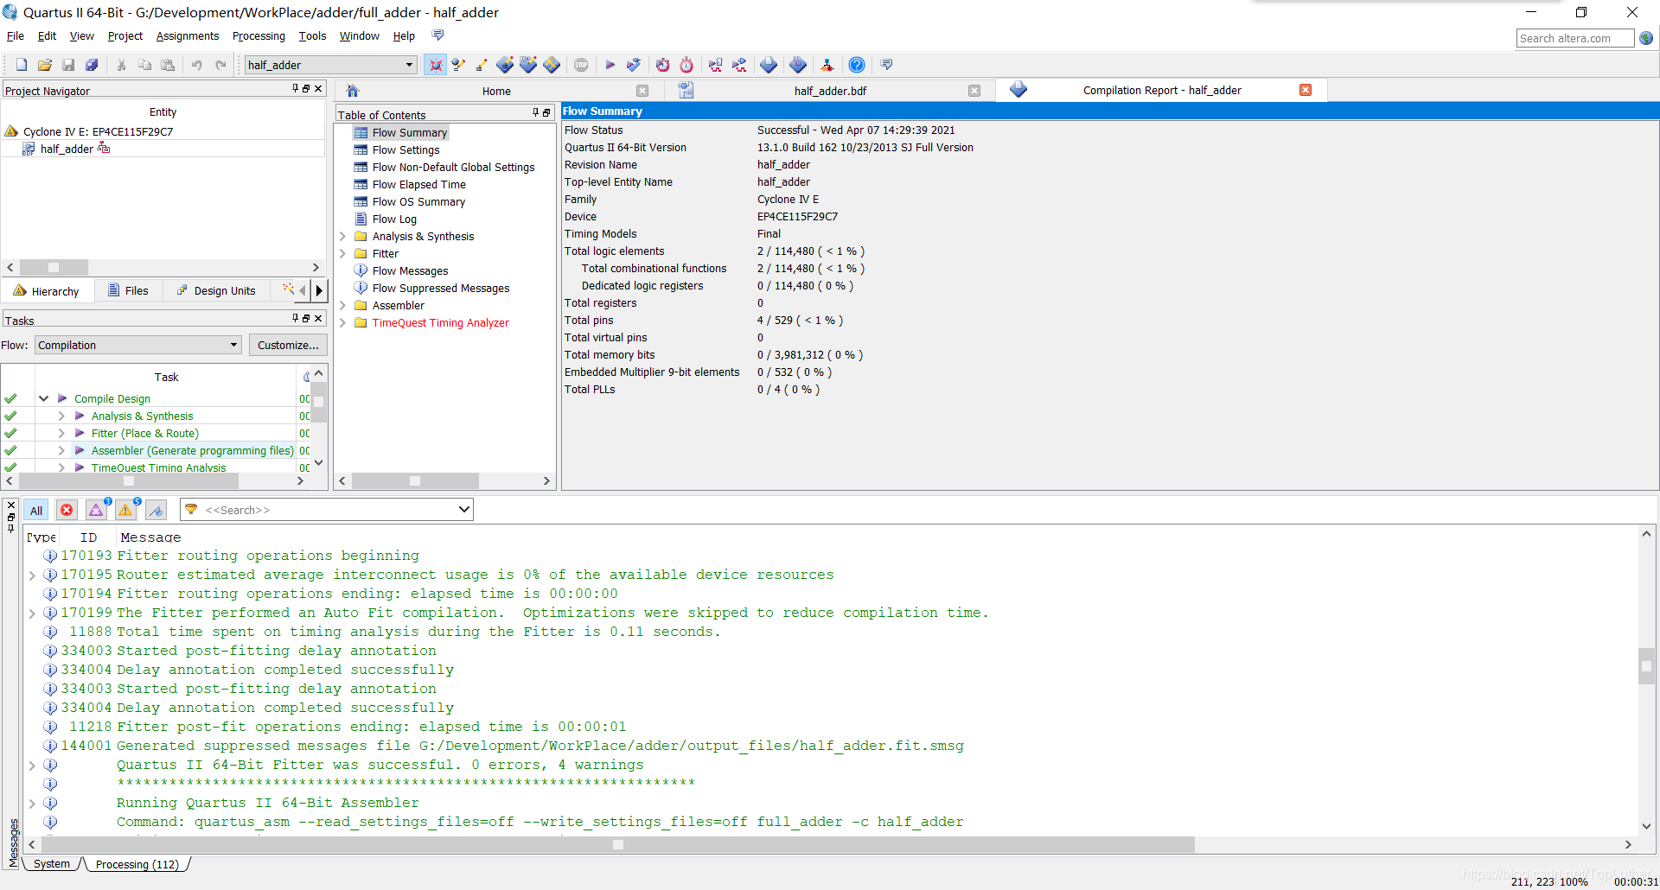Screen dimensions: 1660x890
Task: Select Flow Messages in Table of Contents
Action: [410, 270]
